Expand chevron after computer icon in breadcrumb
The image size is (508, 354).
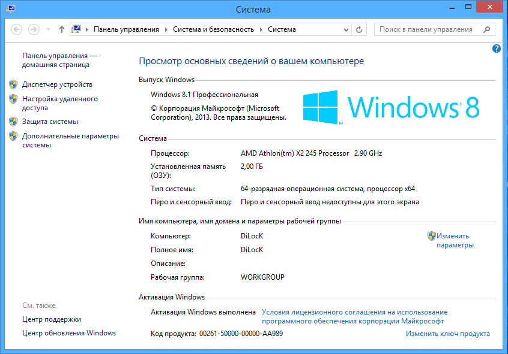(x=87, y=29)
